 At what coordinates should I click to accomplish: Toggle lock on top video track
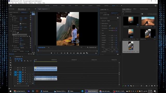[18, 68]
